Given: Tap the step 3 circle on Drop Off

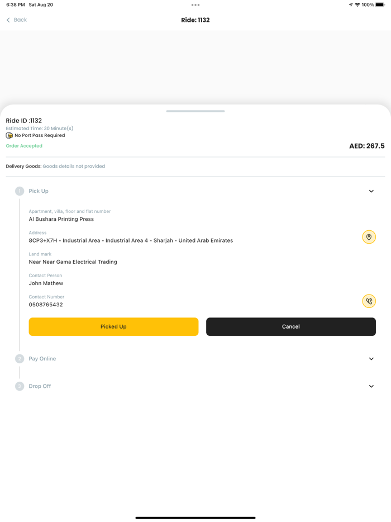Looking at the screenshot, I should (x=20, y=386).
